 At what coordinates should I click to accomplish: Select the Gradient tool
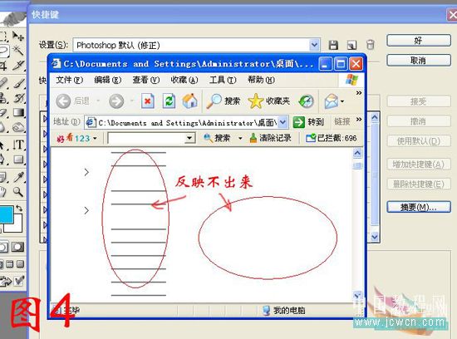point(18,112)
